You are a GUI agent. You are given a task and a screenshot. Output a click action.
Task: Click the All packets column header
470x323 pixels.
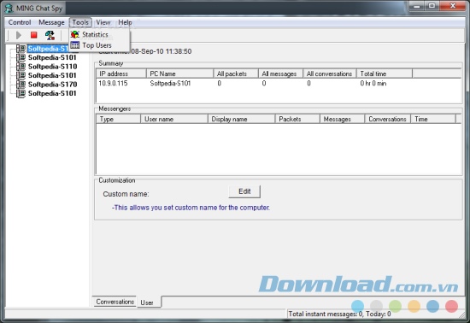236,73
